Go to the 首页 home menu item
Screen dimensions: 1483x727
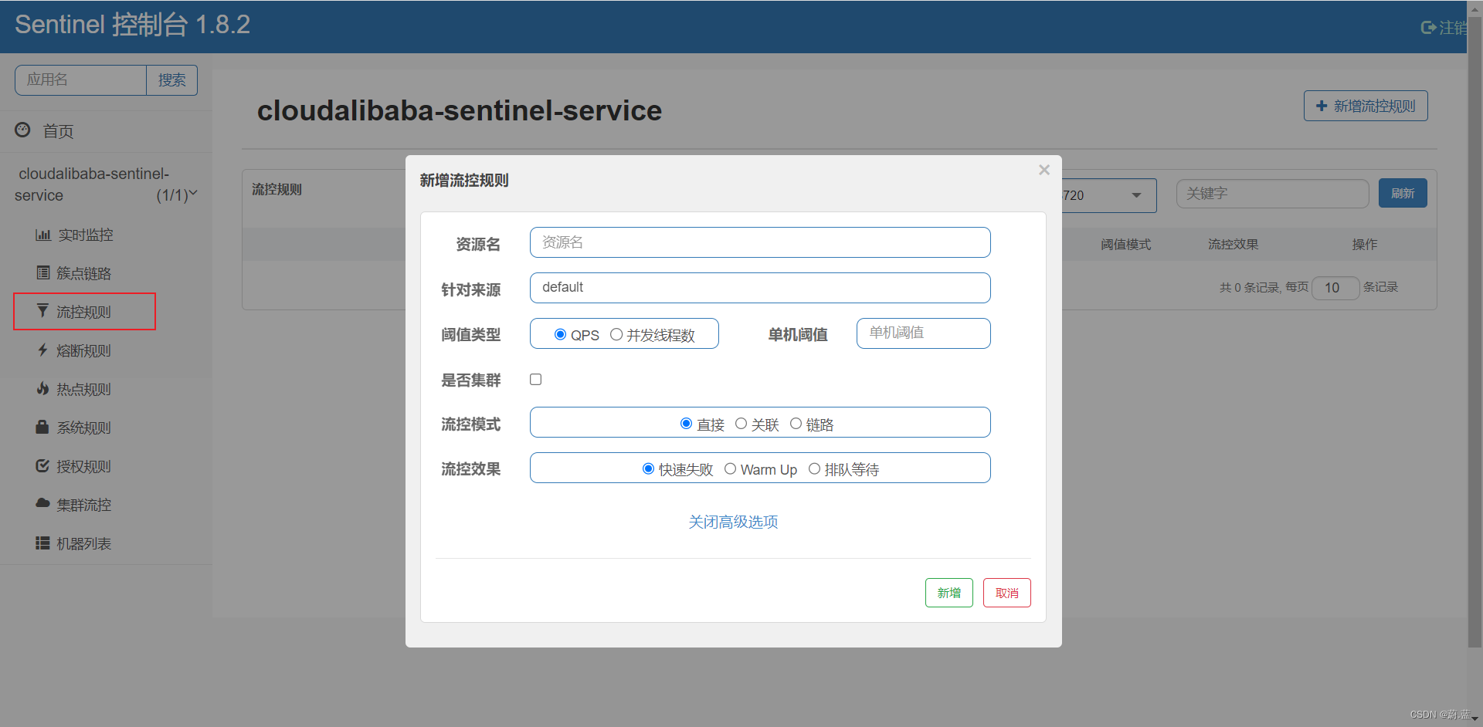point(58,131)
